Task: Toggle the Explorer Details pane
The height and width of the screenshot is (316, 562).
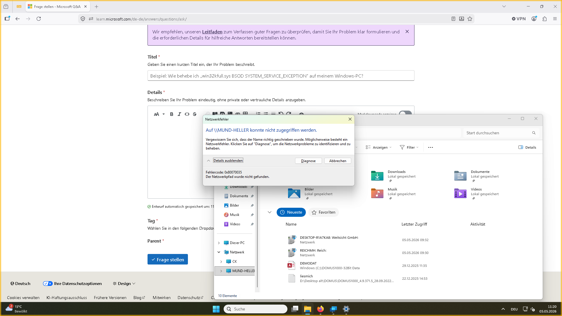Action: (x=527, y=147)
